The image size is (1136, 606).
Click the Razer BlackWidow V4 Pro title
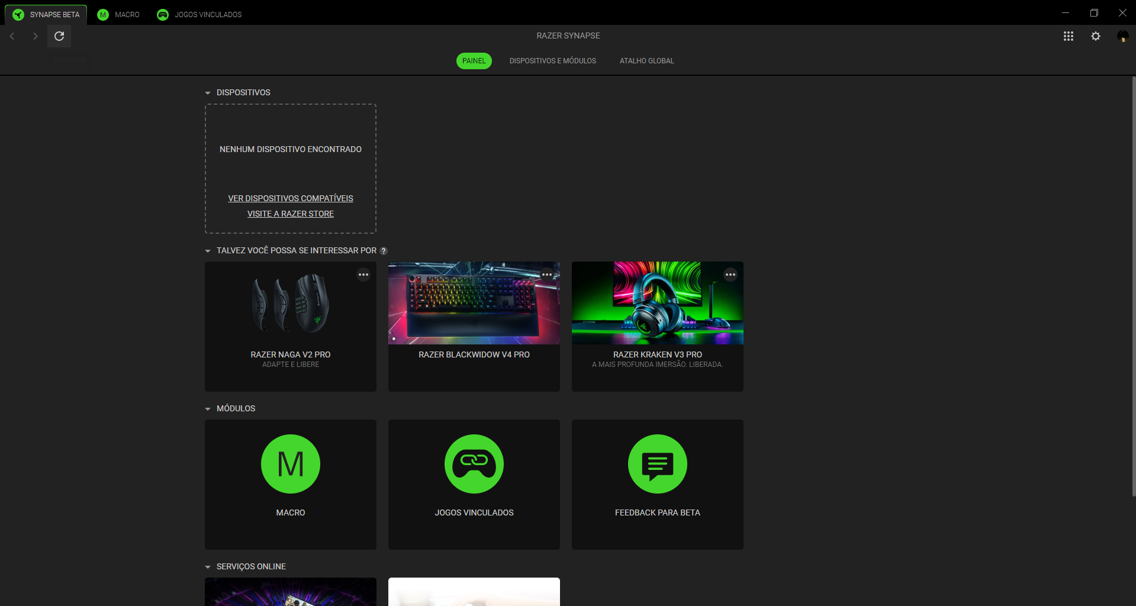pos(474,354)
